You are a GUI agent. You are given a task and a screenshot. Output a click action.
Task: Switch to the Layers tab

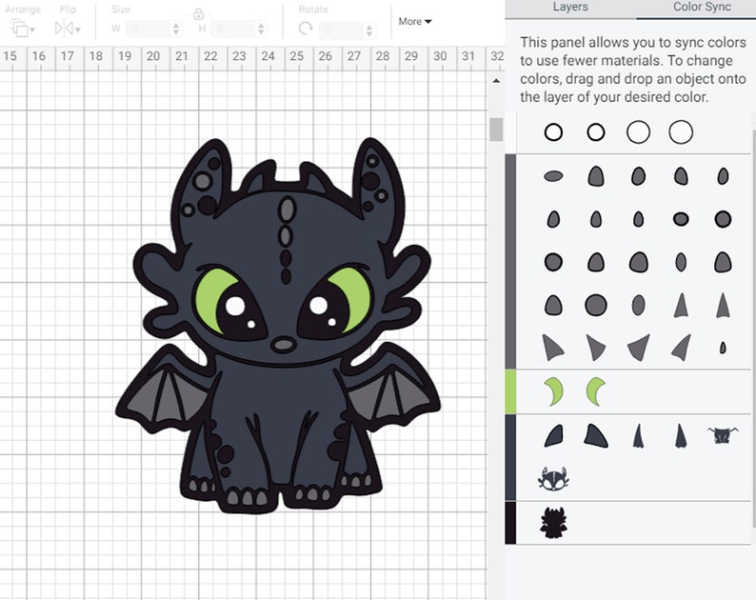[570, 7]
